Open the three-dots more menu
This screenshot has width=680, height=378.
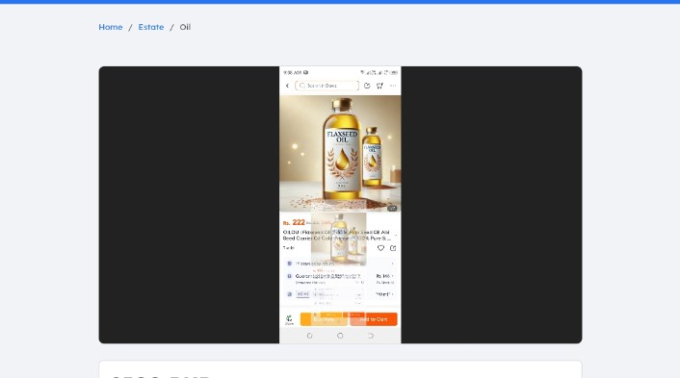tap(393, 86)
